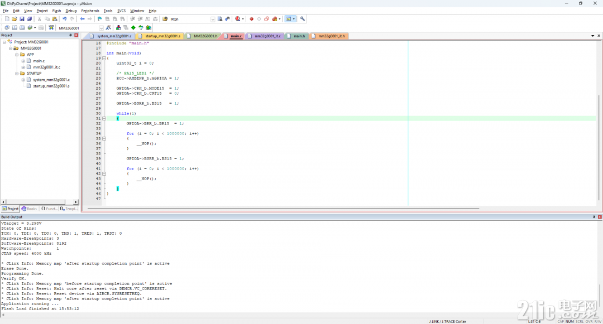Launch the Pack Installer icon
The height and width of the screenshot is (324, 603).
point(149,28)
